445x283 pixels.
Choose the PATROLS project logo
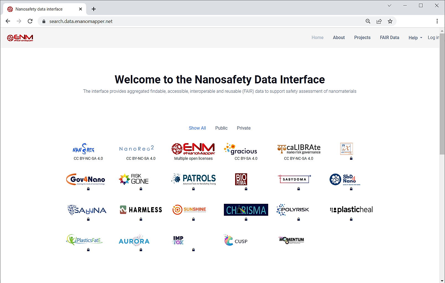tap(193, 179)
